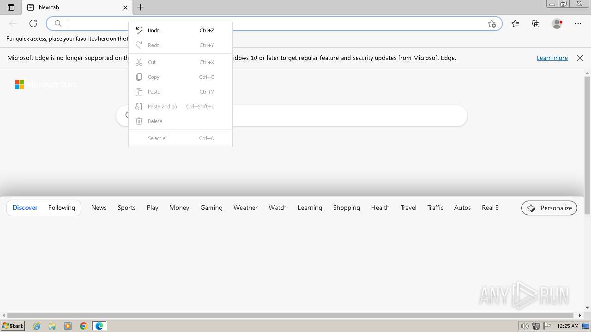Open the profile avatar icon
Screen dimensions: 591x332
(x=557, y=24)
